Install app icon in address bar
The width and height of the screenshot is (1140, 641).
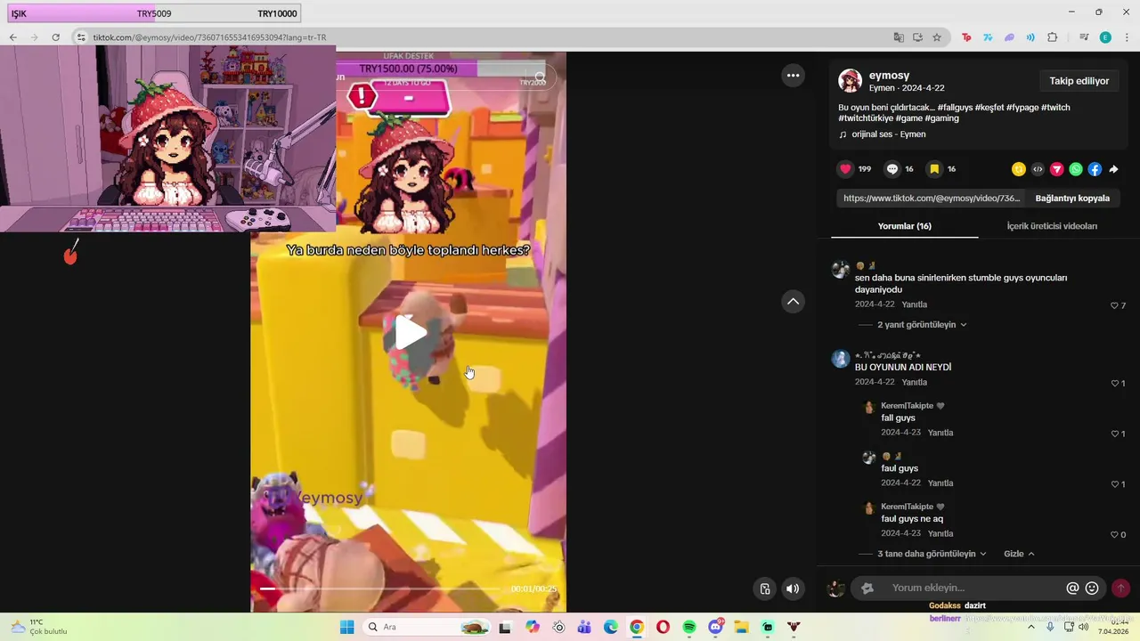pos(917,37)
